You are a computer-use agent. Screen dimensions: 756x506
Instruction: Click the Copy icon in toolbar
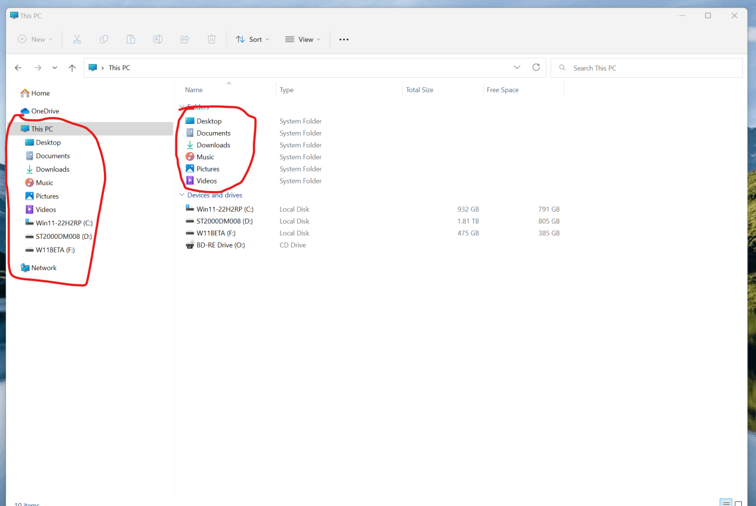[x=104, y=40]
